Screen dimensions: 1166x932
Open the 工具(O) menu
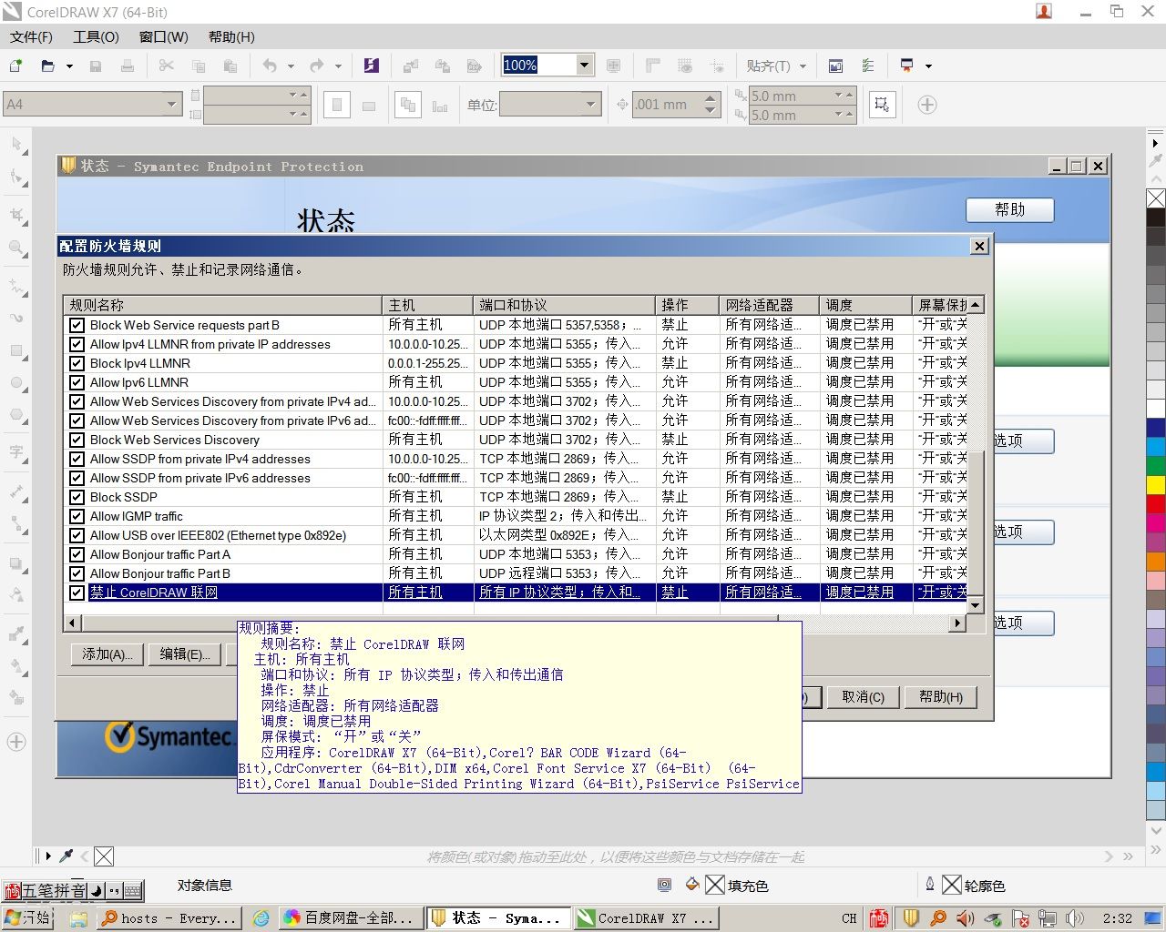(96, 37)
